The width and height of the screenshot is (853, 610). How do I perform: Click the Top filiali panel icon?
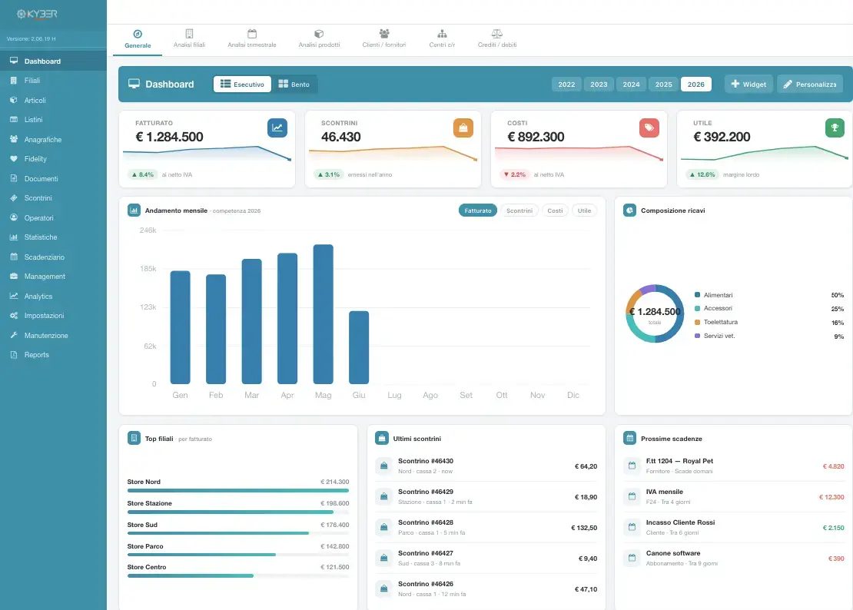click(x=134, y=438)
